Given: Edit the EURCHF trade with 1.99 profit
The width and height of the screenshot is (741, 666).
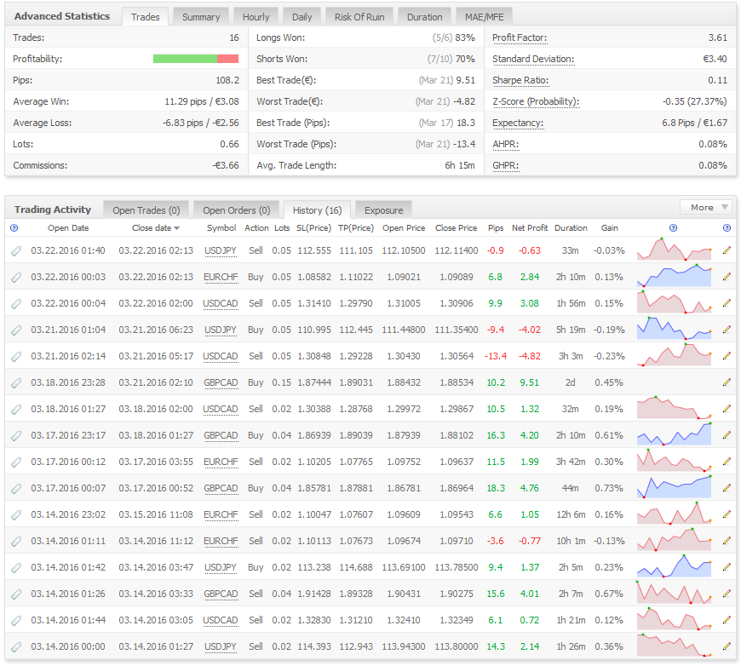Looking at the screenshot, I should 727,462.
